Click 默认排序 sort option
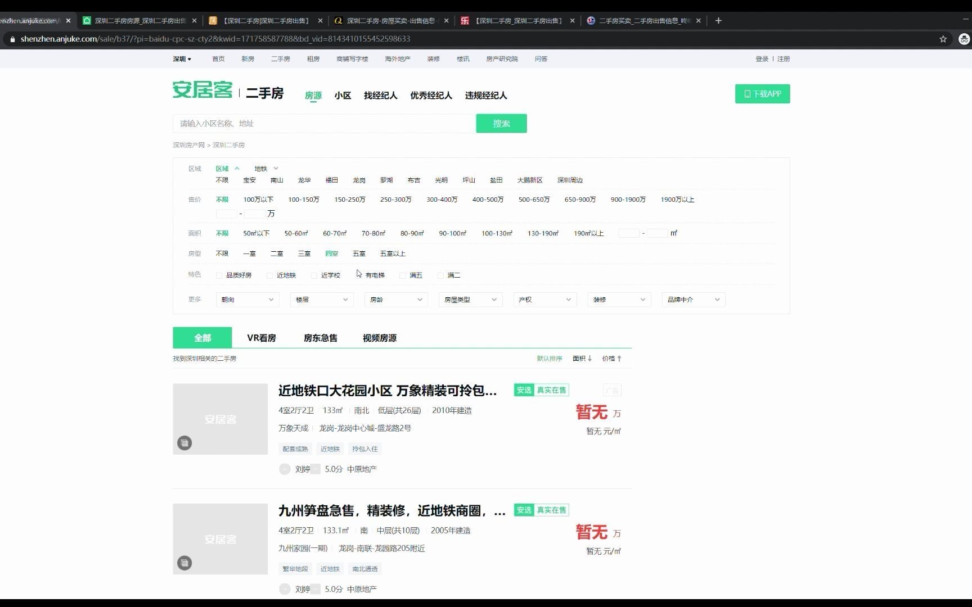 pyautogui.click(x=550, y=359)
